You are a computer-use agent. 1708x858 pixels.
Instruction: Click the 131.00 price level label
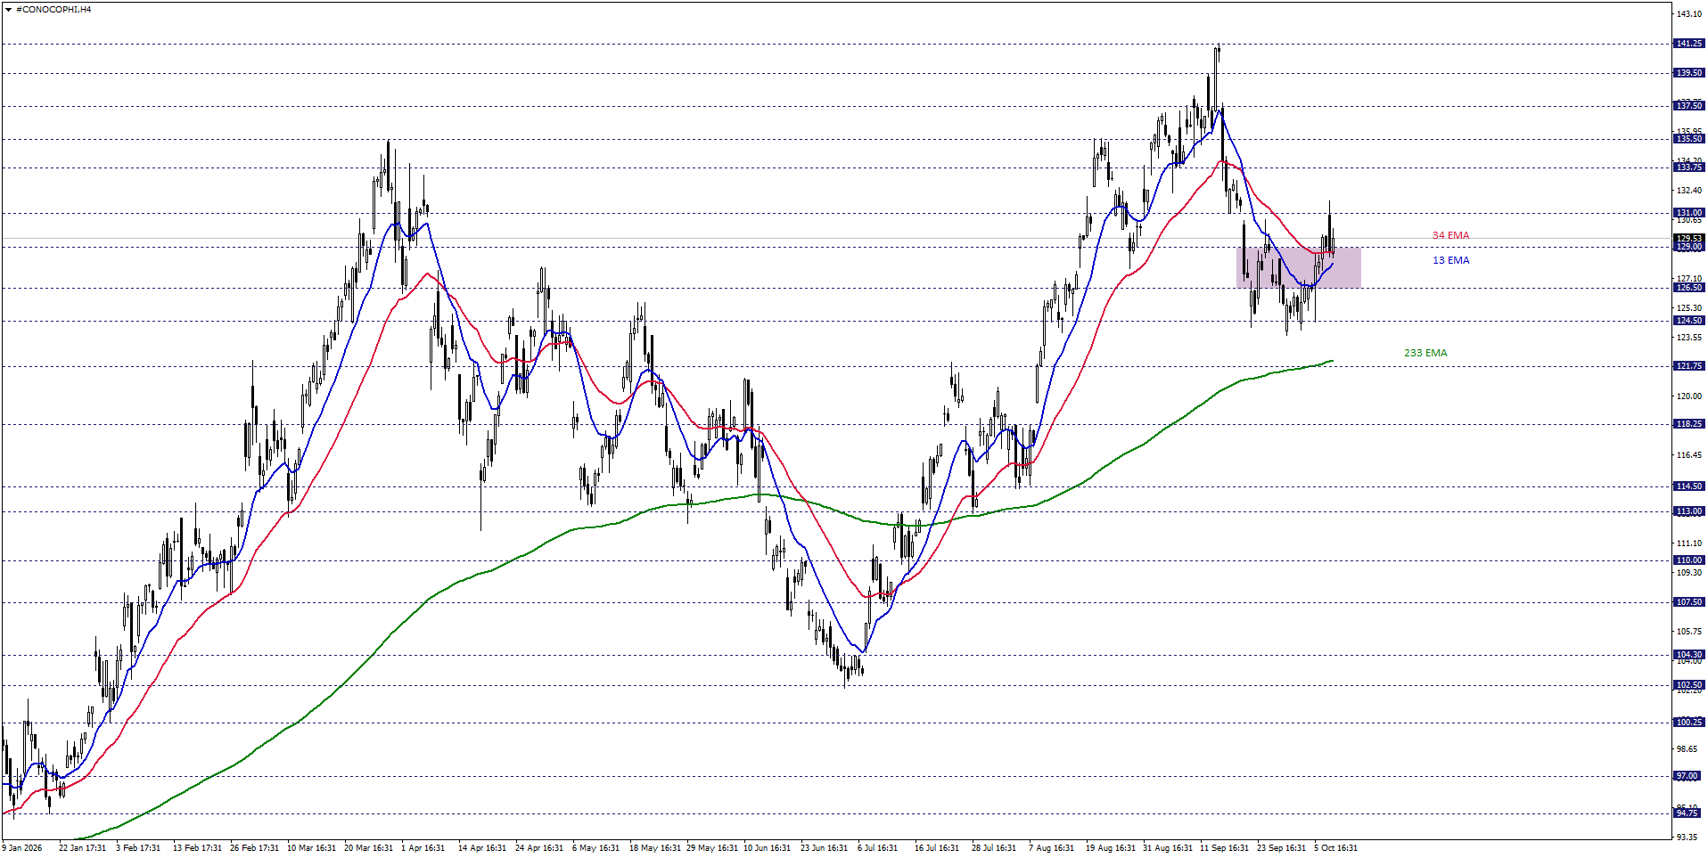click(x=1689, y=213)
